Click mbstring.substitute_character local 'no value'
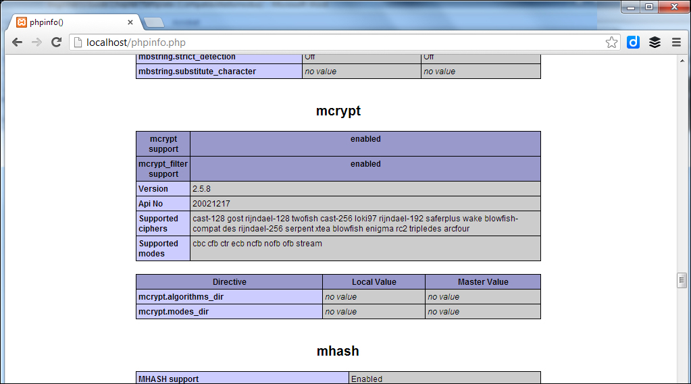 320,72
